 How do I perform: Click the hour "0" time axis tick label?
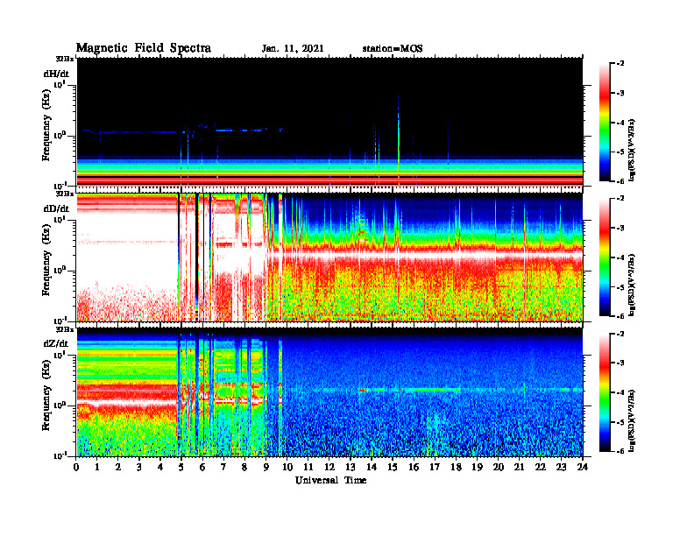(76, 468)
